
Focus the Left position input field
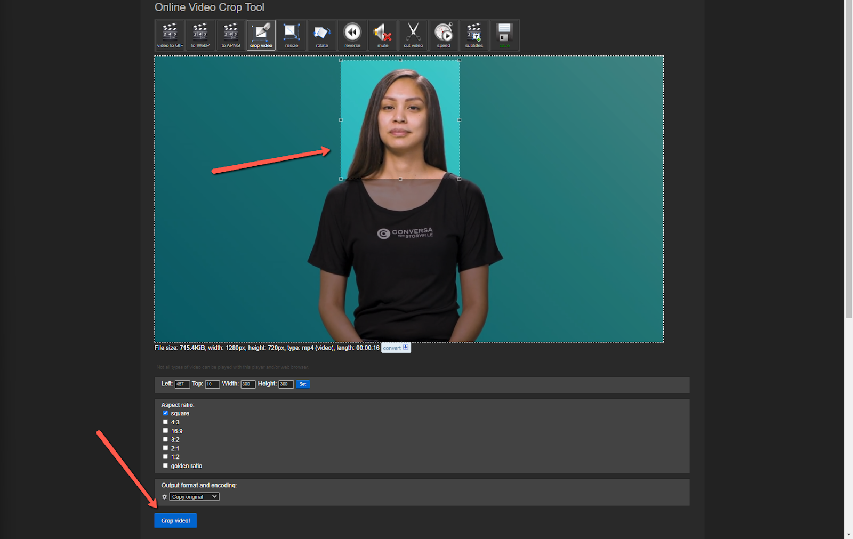click(182, 384)
